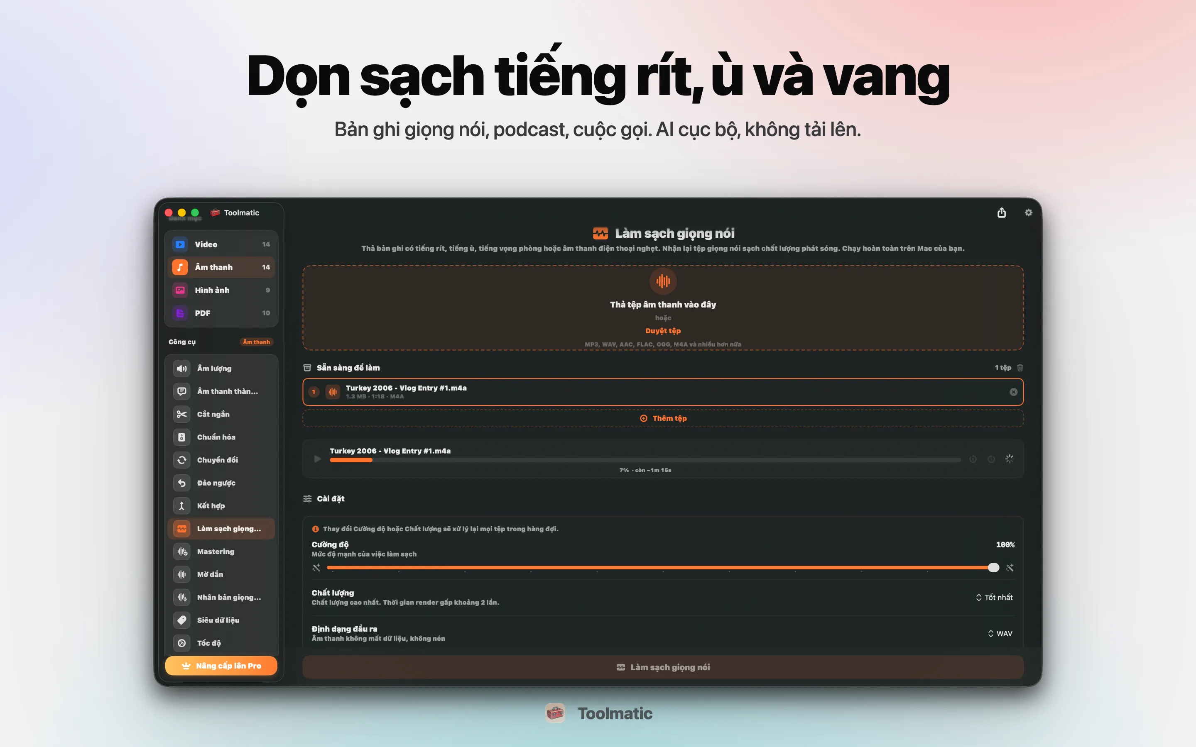
Task: Click the minimum-strength icon left of the Cường độ slider
Action: tap(316, 568)
